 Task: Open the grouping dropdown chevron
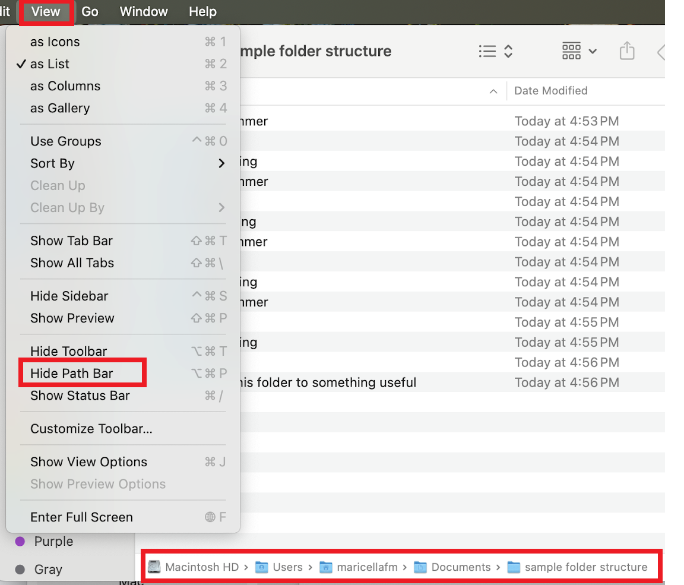pos(593,52)
